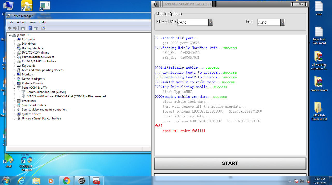Click Show/Hide Console Tree toolbar icon

point(23,28)
